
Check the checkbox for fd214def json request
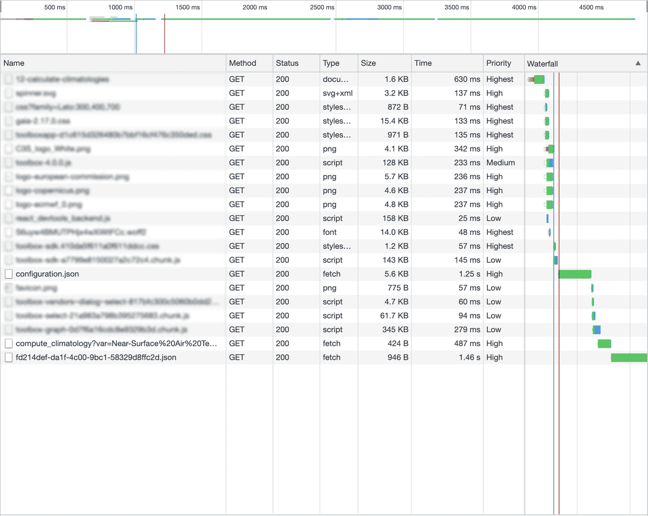click(8, 357)
